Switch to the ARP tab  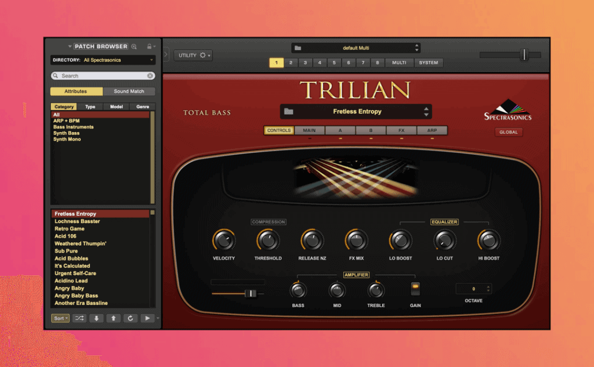click(432, 130)
